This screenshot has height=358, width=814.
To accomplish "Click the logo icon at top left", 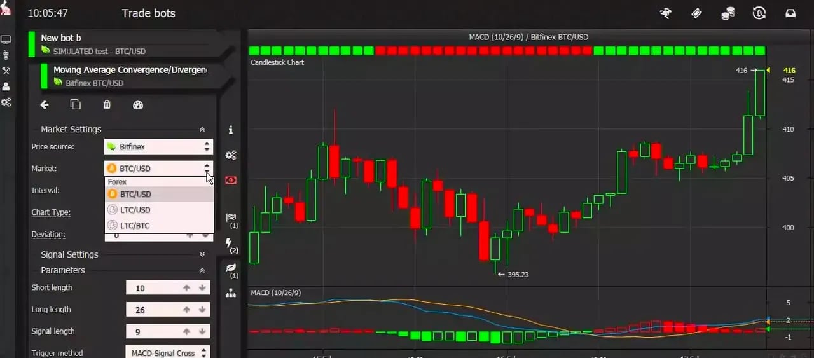I will [x=5, y=8].
